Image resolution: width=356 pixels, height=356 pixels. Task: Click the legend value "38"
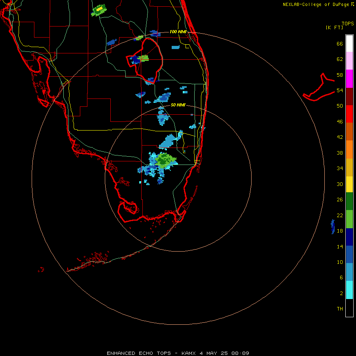tap(340, 153)
